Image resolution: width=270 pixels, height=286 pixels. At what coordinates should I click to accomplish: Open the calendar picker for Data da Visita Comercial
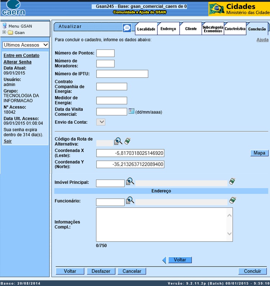[131, 111]
